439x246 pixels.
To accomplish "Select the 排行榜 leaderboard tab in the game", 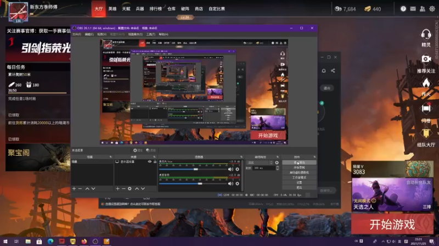I will click(x=156, y=9).
